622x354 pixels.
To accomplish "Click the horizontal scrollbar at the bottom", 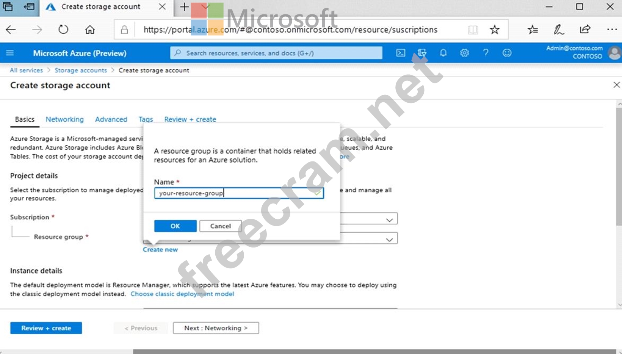I will 374,351.
